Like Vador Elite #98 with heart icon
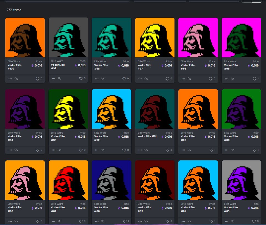 124,79
